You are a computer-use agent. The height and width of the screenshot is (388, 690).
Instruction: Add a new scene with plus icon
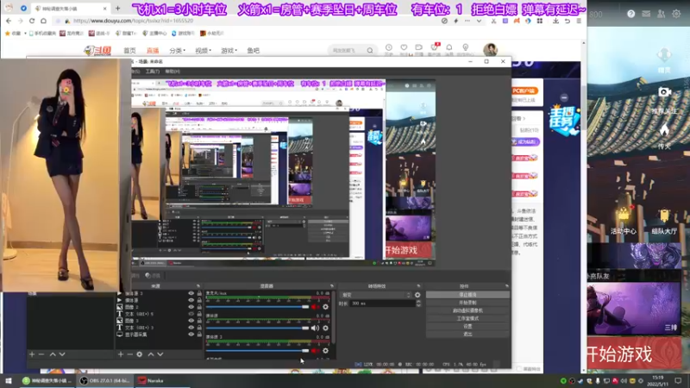tap(32, 354)
